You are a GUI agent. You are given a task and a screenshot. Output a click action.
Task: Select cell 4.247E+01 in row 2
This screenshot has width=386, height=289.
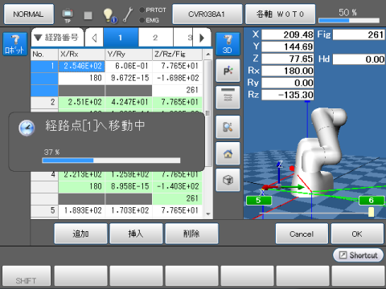tap(129, 102)
